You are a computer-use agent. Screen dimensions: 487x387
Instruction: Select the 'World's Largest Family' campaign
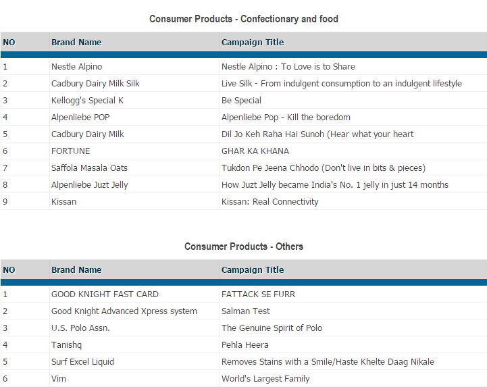point(265,379)
